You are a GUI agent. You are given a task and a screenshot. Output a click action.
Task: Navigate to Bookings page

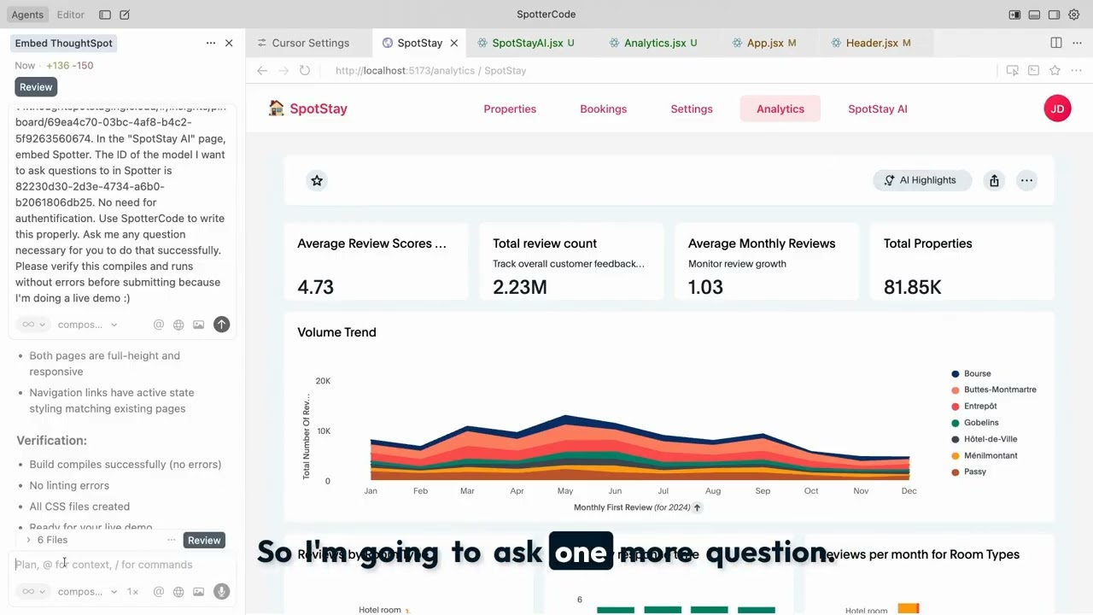click(604, 108)
